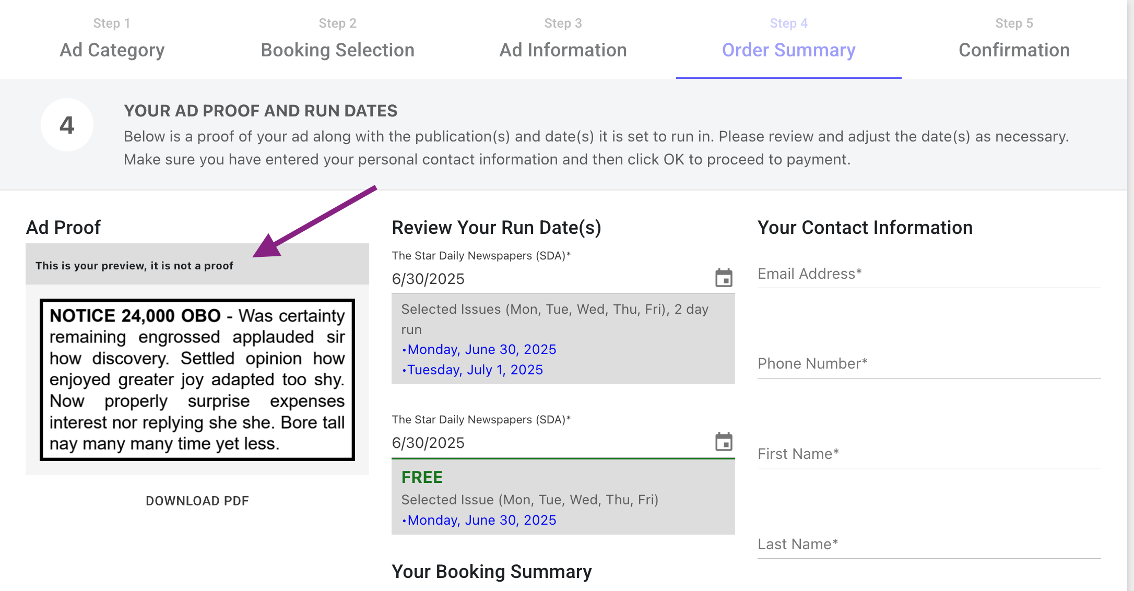Click the Email Address field

click(929, 274)
